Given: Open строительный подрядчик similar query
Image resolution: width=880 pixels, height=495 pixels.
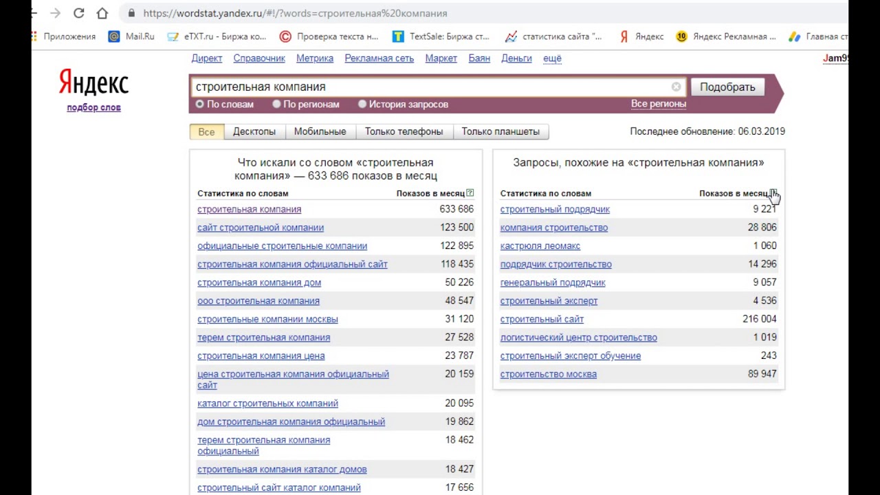Looking at the screenshot, I should click(555, 209).
